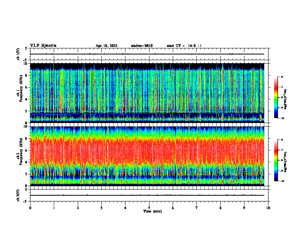Click inside the ch.1 spectrogram panel
The height and width of the screenshot is (233, 302).
pyautogui.click(x=147, y=93)
